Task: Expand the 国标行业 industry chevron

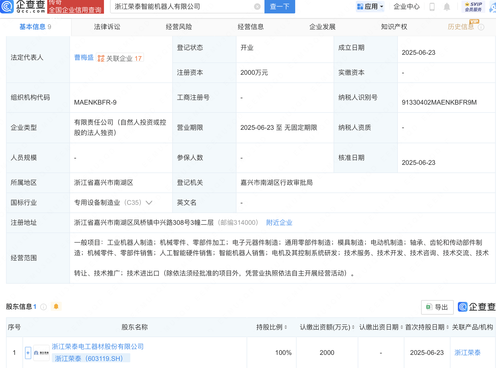Action: click(149, 203)
